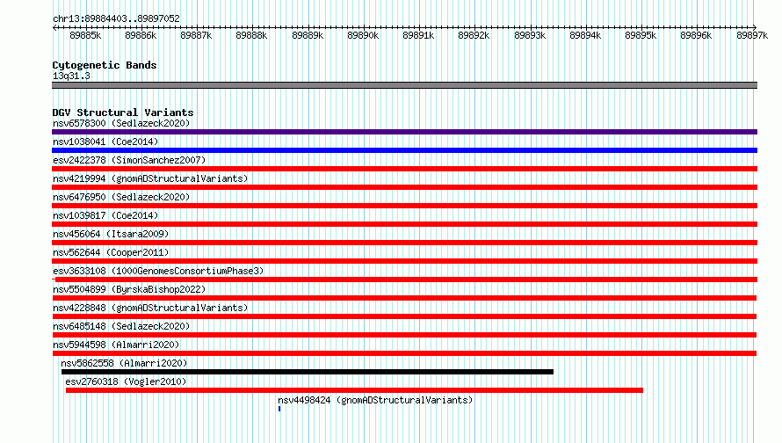The image size is (782, 443).
Task: Click the 89891k ruler tick label
Action: click(x=418, y=35)
